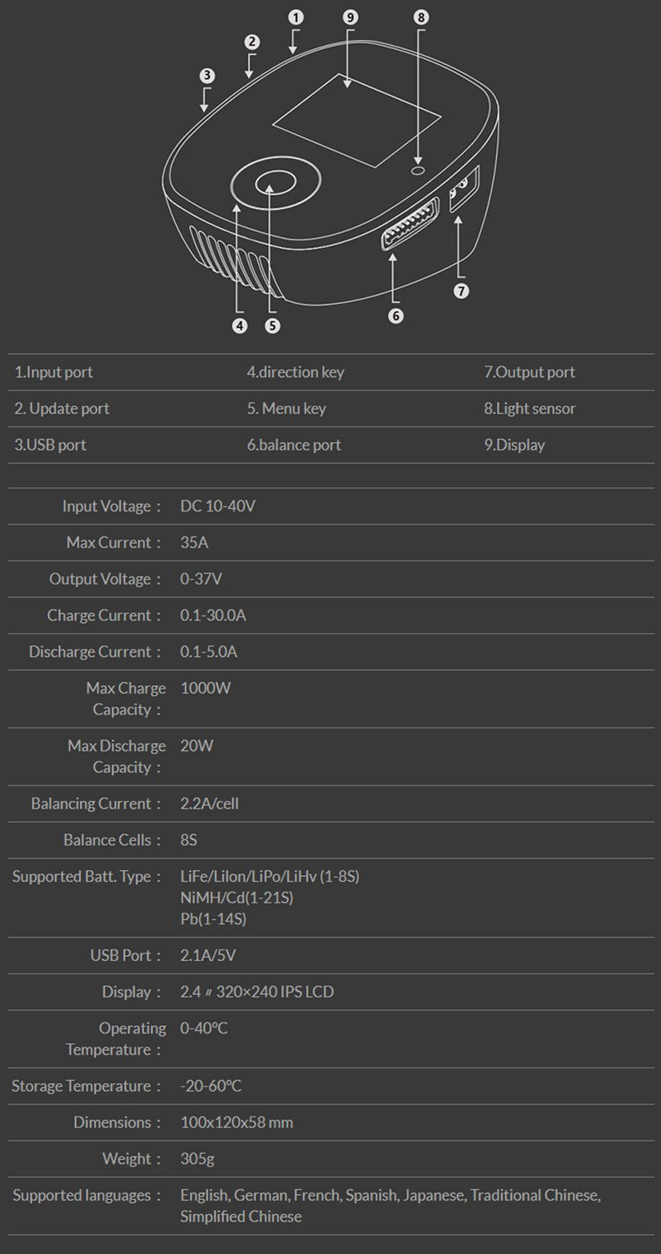Screen dimensions: 661x1254
Task: Click callout number 7 near output port
Action: [461, 291]
